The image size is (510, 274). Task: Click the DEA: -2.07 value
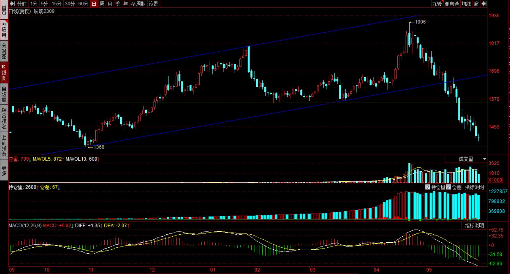coord(116,226)
